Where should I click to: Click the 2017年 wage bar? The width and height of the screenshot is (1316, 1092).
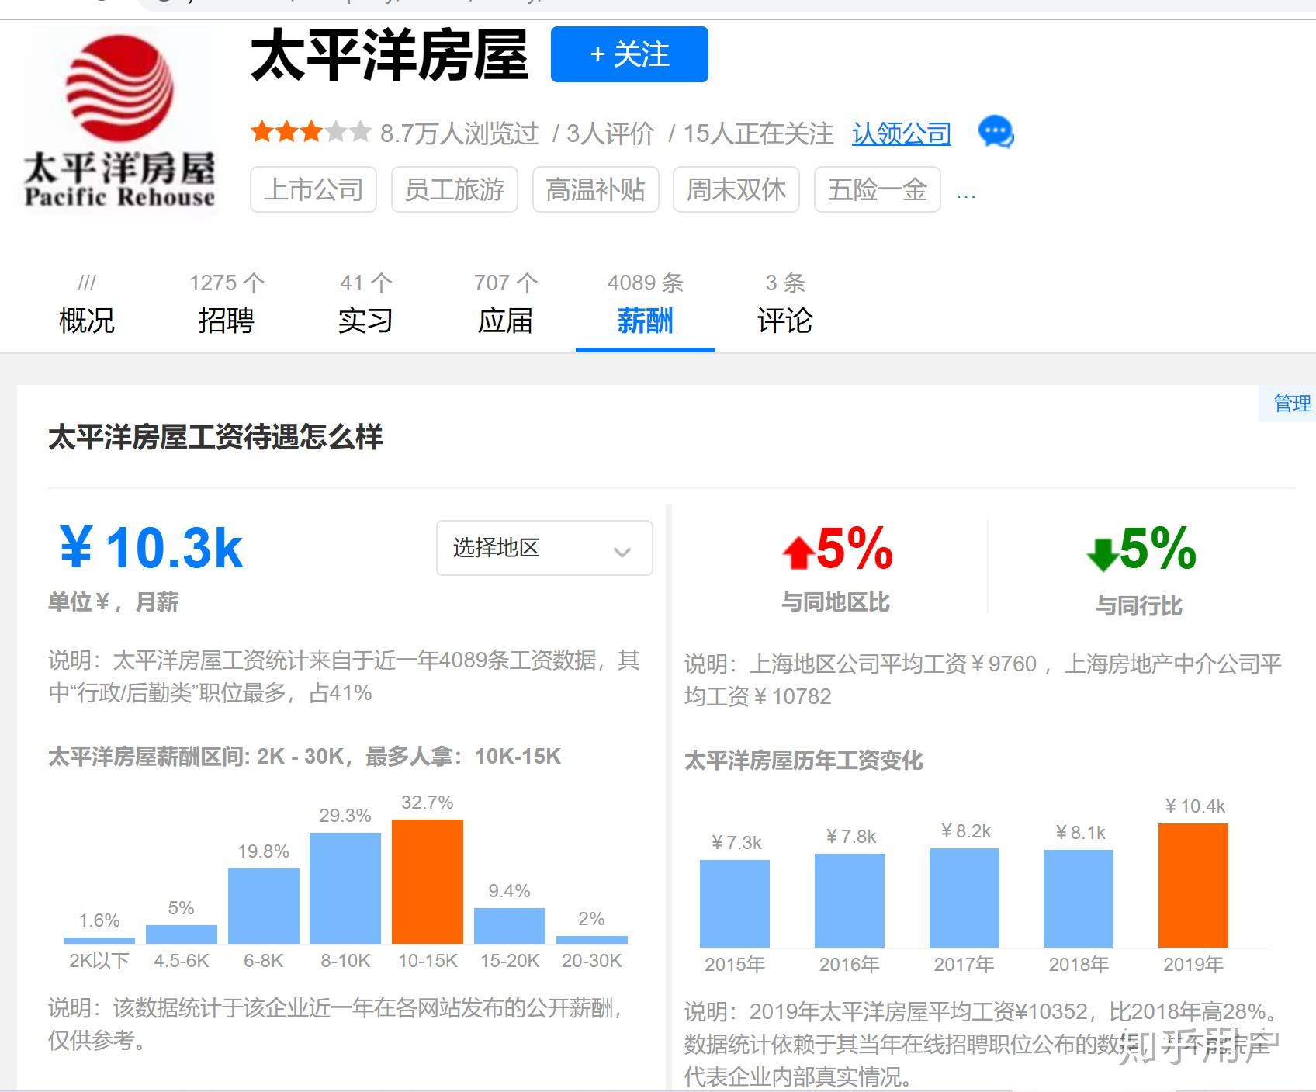pos(964,898)
